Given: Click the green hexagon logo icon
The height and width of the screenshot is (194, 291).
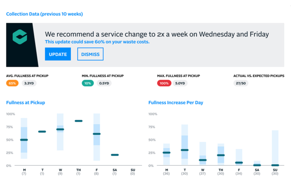Looking at the screenshot, I should pos(20,37).
